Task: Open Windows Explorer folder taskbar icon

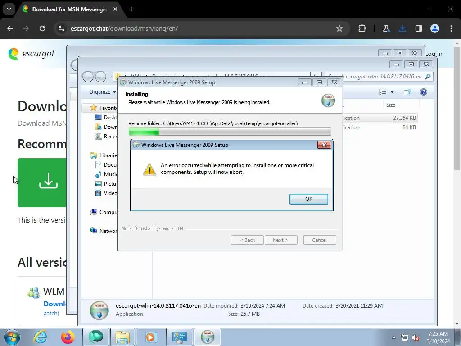Action: click(122, 337)
